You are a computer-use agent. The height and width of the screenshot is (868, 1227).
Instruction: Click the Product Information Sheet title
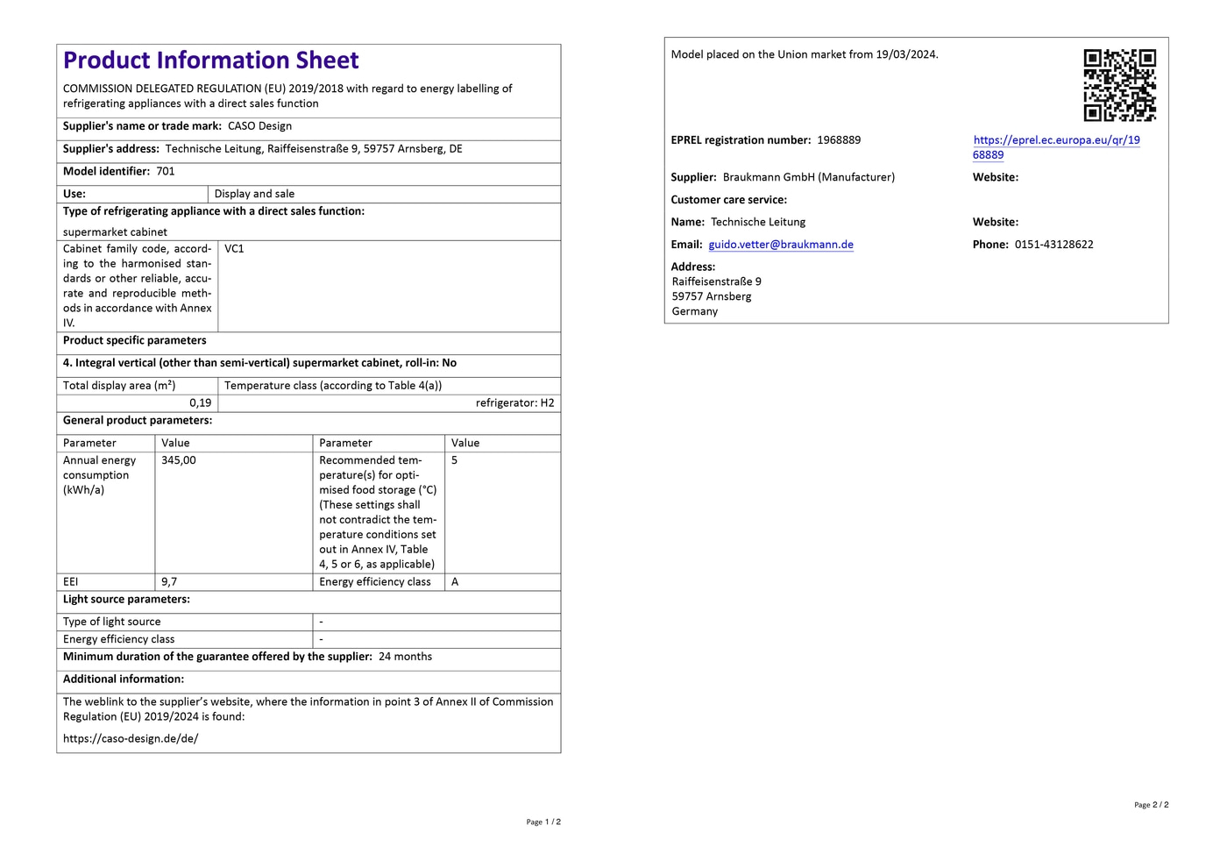pos(210,60)
